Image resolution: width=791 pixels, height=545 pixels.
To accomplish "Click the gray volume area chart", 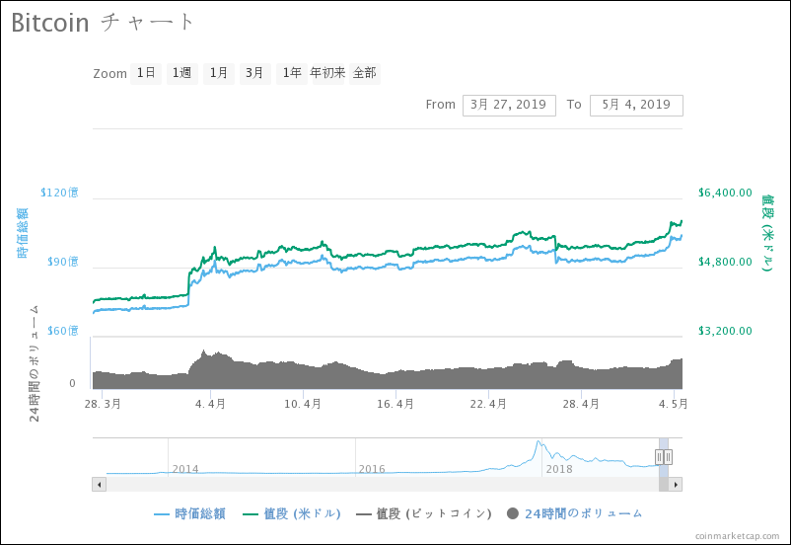I will 388,376.
